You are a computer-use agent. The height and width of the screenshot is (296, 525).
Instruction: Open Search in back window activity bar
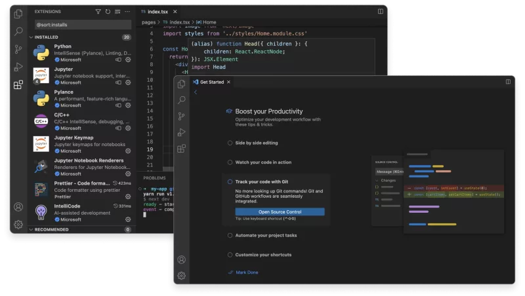18,31
